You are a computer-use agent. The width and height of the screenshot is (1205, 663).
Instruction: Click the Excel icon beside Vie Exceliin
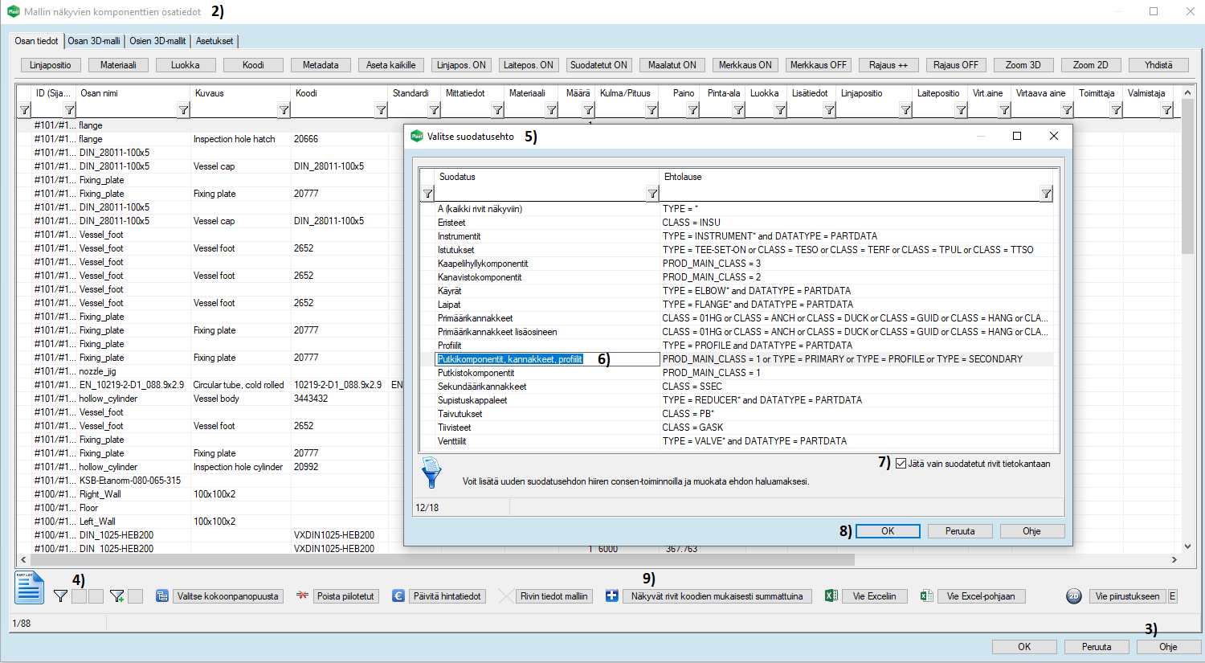point(831,596)
